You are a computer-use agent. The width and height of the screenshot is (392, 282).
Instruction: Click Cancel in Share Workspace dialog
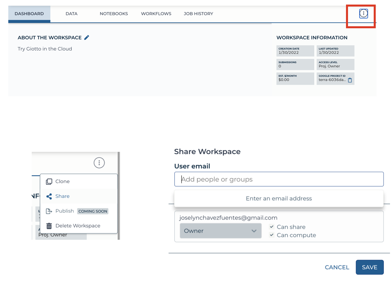pos(337,267)
